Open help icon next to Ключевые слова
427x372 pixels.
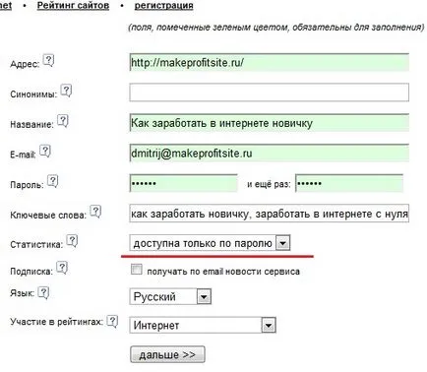click(95, 212)
